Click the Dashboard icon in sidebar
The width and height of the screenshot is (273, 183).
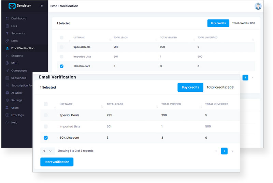point(7,18)
